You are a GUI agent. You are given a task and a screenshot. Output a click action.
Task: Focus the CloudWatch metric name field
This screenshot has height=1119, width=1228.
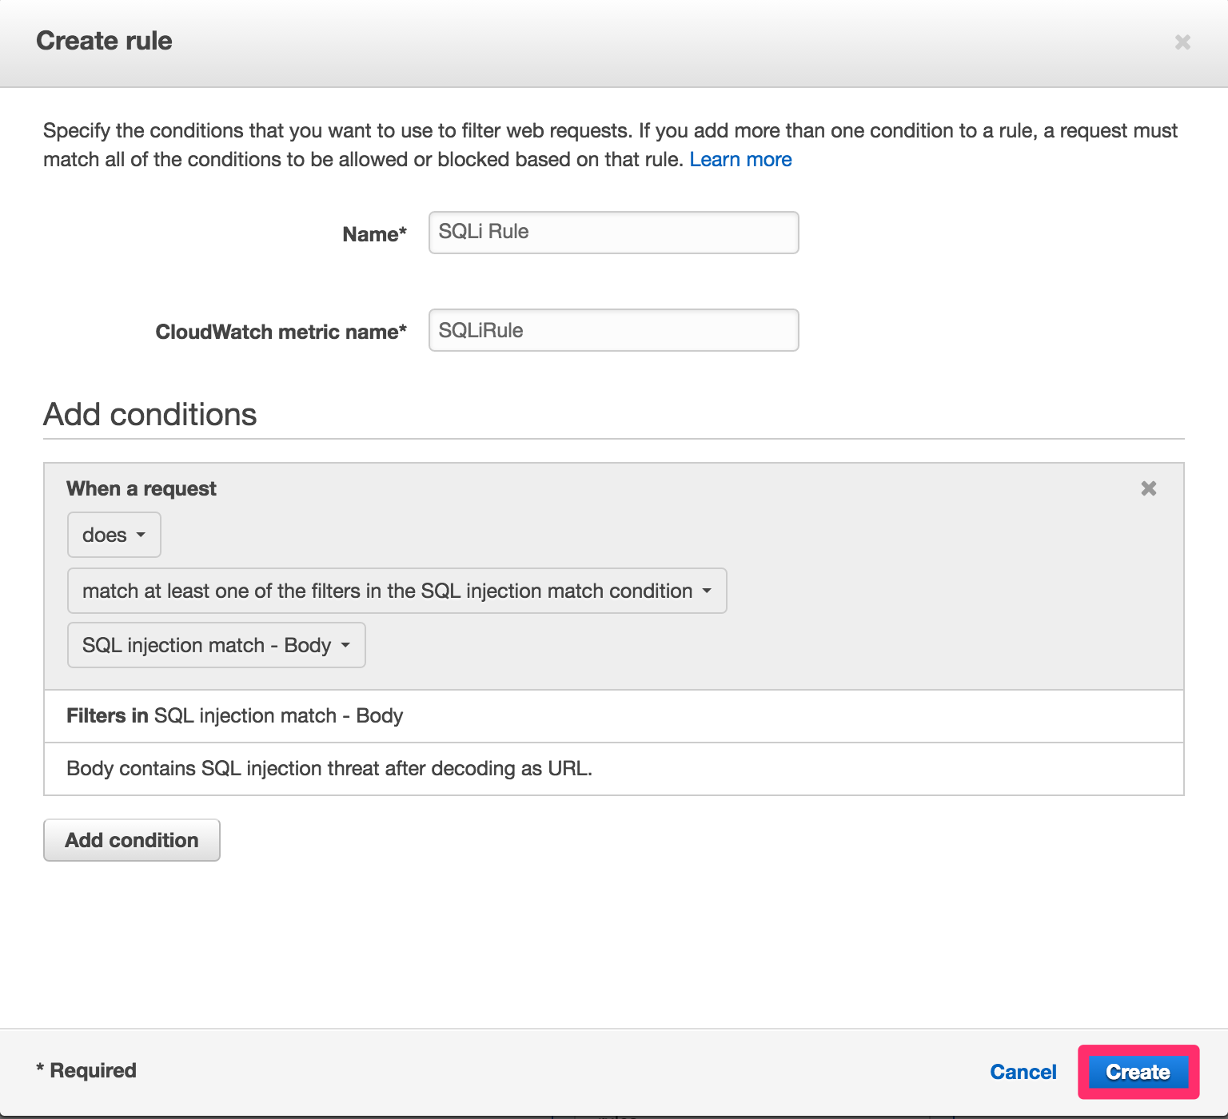614,330
